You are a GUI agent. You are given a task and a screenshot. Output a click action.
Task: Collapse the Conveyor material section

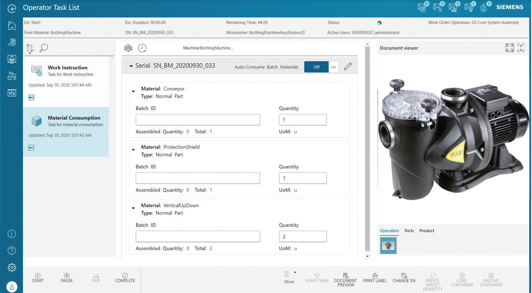click(x=134, y=92)
